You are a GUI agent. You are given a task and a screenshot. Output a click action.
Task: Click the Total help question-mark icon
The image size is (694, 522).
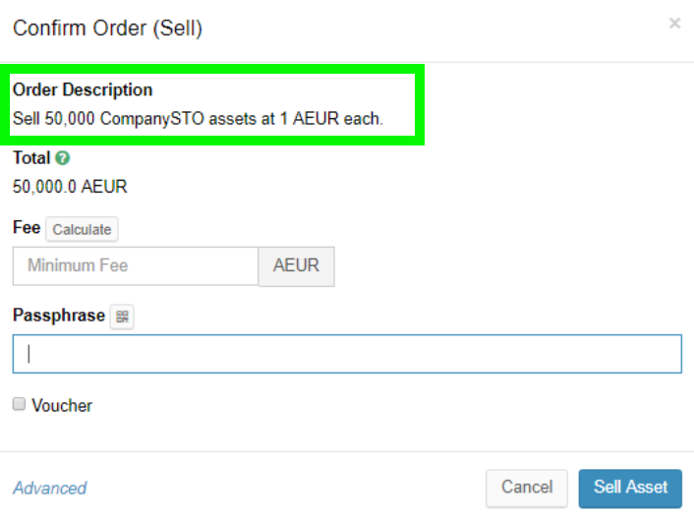click(x=63, y=157)
